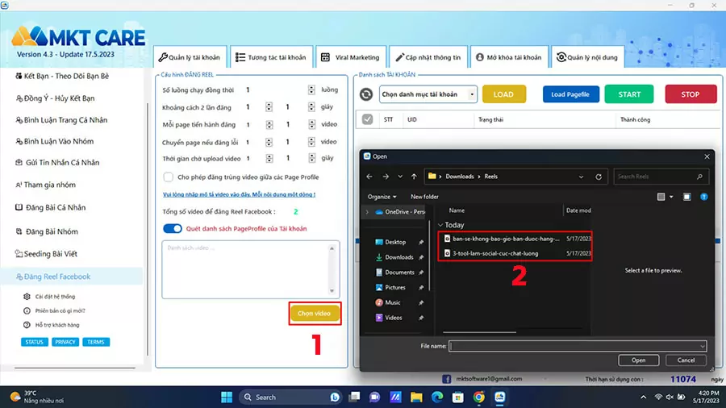Click the refresh account list icon
Screen dimensions: 726x408
click(365, 94)
